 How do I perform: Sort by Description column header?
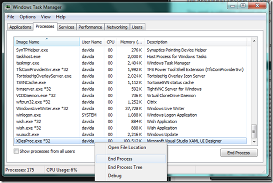[x=195, y=42]
